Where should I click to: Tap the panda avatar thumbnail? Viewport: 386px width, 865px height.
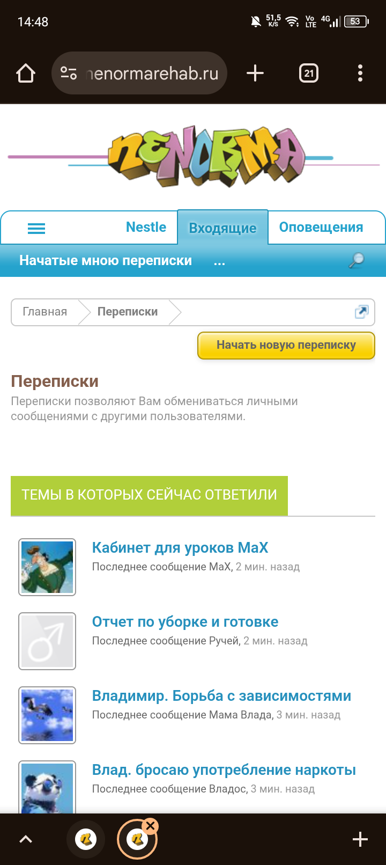pos(47,787)
